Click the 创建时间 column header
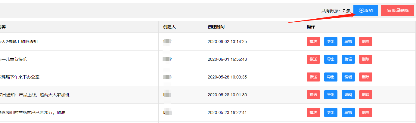The height and width of the screenshot is (123, 416). pos(216,27)
